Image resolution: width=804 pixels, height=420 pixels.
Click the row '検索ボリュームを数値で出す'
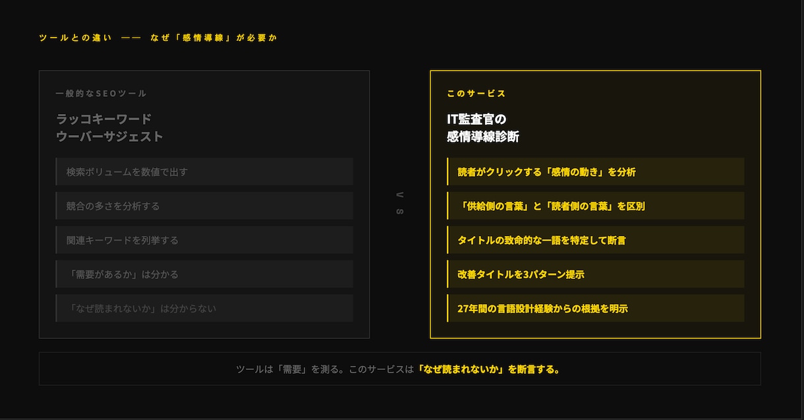(x=204, y=171)
